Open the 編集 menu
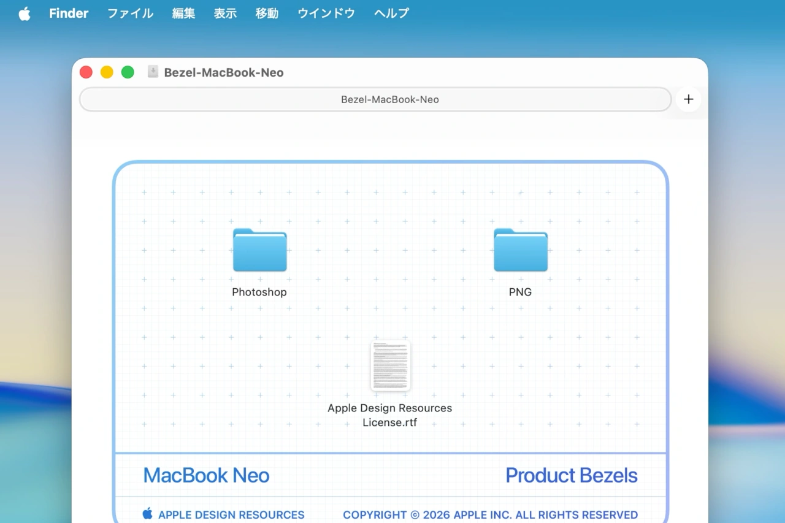Screen dimensions: 785x523 183,13
